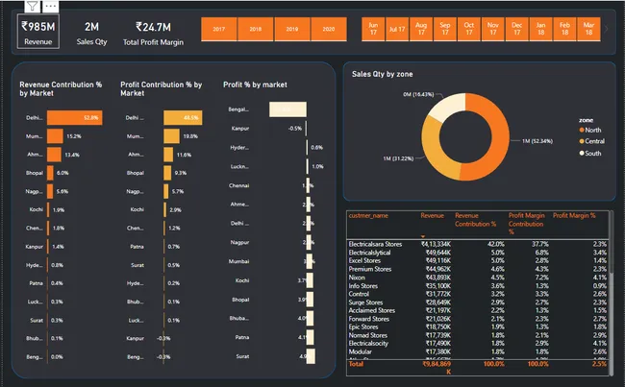This screenshot has height=387, width=625.
Task: Select the 2M Sales Qty card
Action: [91, 33]
